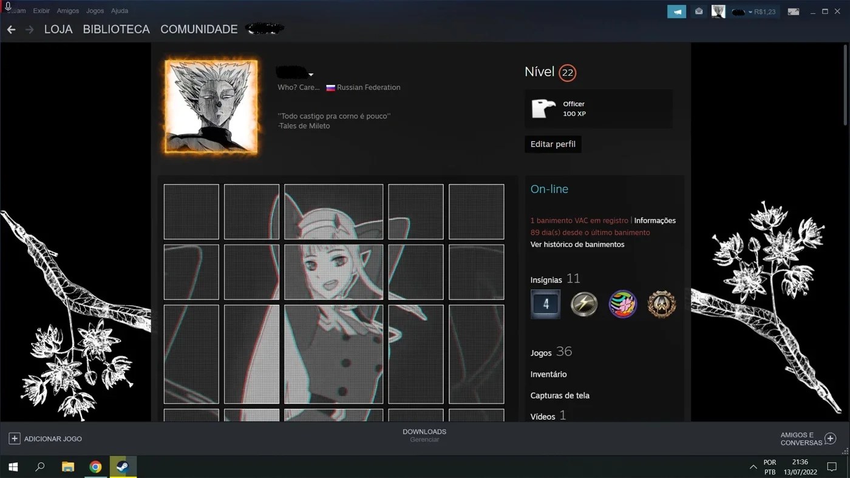
Task: Open the Inventário link
Action: pyautogui.click(x=548, y=374)
